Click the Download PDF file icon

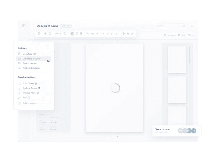click(19, 54)
